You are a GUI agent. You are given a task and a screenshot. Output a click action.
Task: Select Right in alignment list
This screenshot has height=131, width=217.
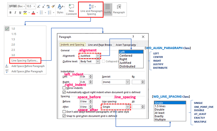(131, 59)
